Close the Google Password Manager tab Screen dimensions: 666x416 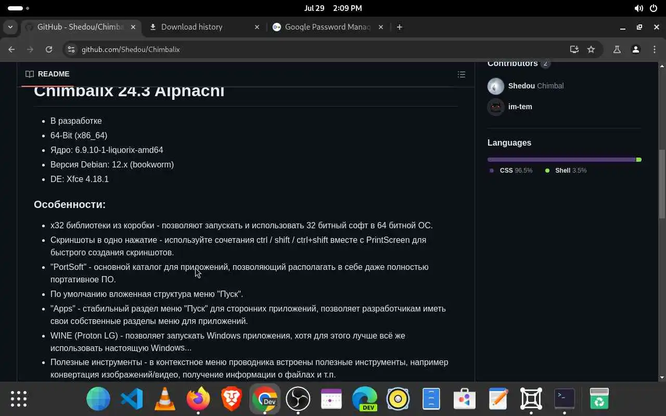coord(381,27)
